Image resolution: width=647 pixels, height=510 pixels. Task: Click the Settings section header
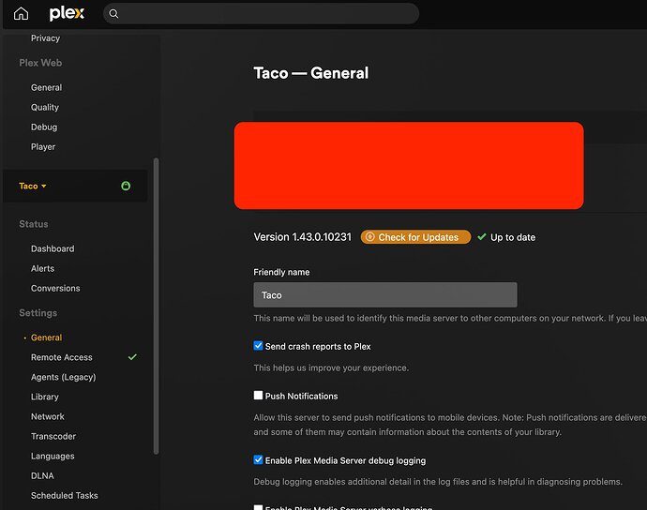[x=38, y=313]
